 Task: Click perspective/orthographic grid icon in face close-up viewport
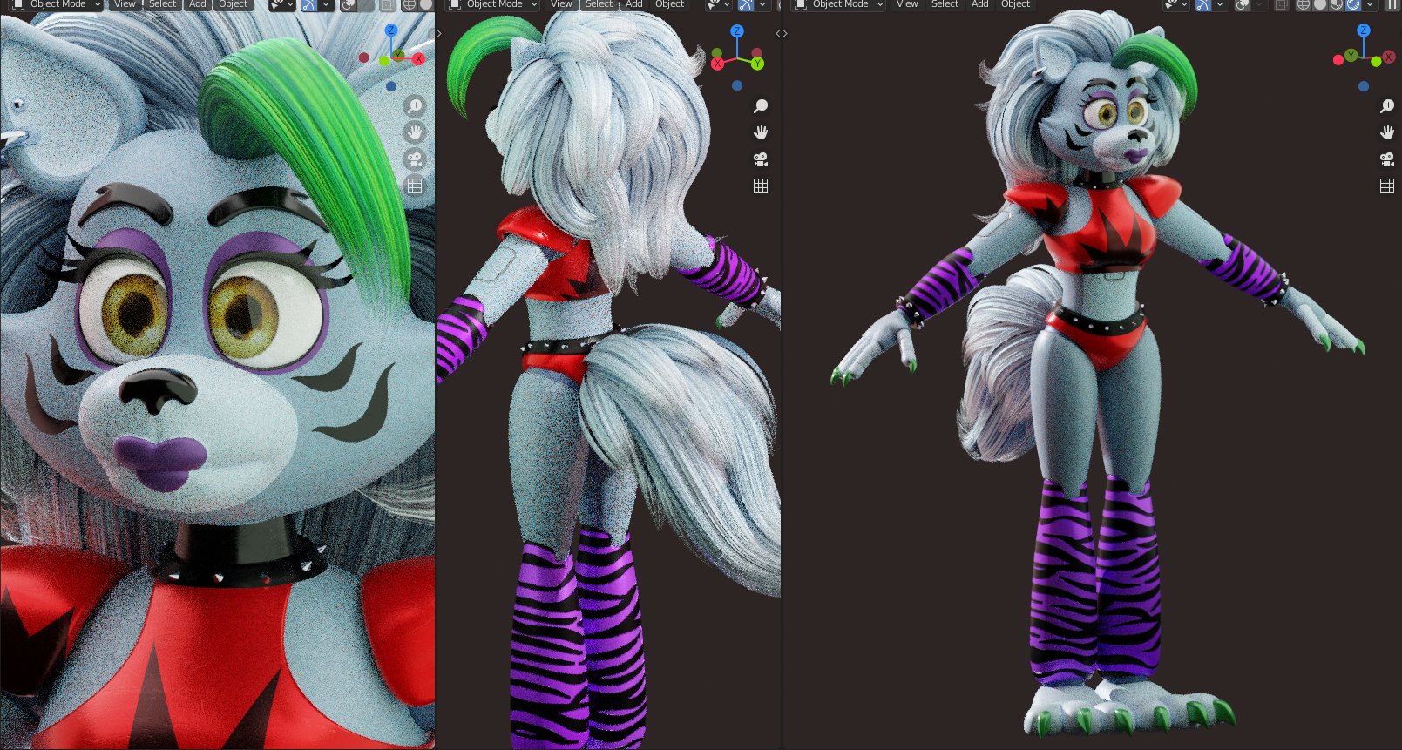tap(415, 186)
